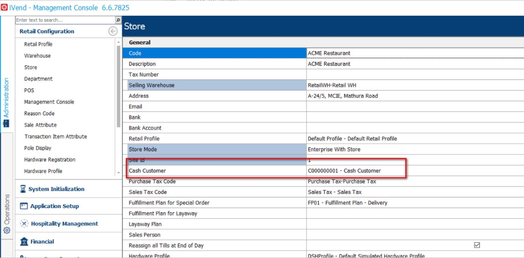The height and width of the screenshot is (258, 524).
Task: Click the empty Email field
Action: click(415, 107)
